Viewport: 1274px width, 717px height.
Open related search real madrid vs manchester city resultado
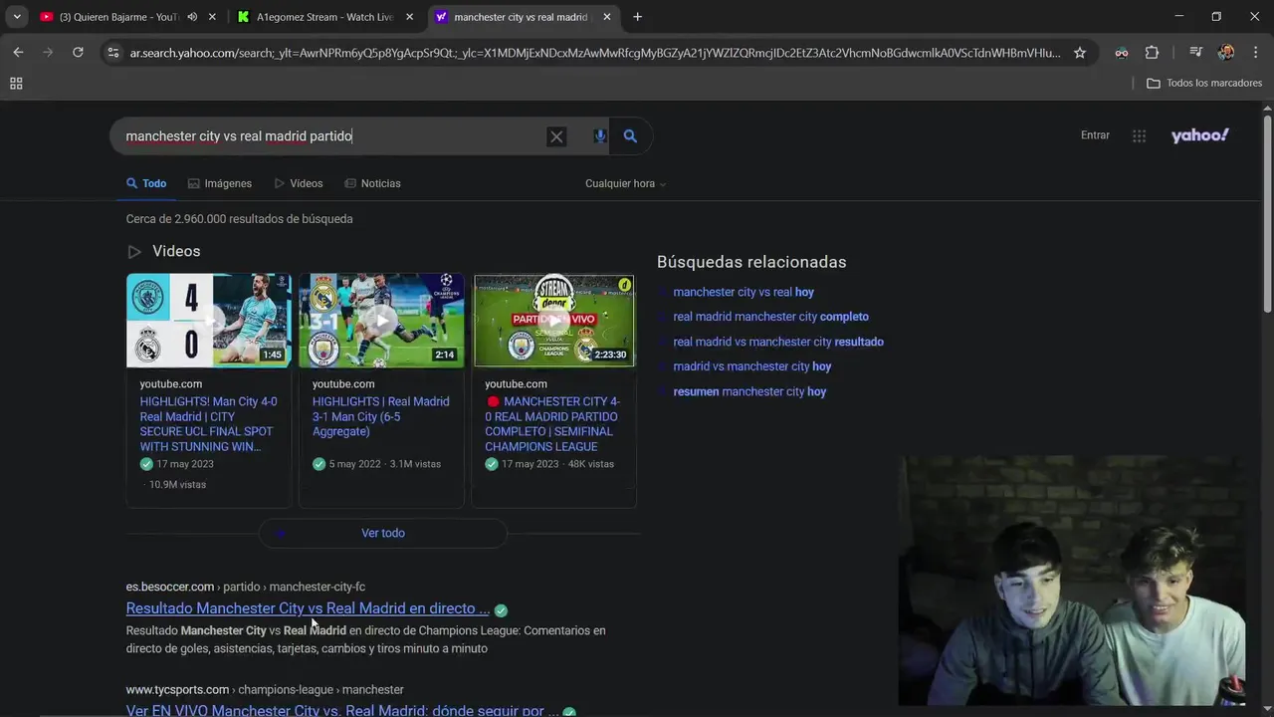(x=778, y=342)
